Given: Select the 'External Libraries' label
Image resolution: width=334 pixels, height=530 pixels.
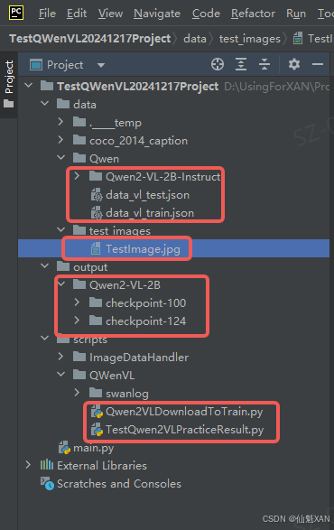Looking at the screenshot, I should point(102,465).
